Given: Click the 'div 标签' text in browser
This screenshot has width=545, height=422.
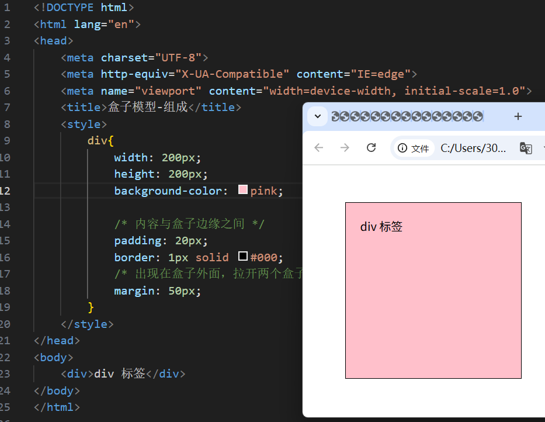Looking at the screenshot, I should point(381,227).
